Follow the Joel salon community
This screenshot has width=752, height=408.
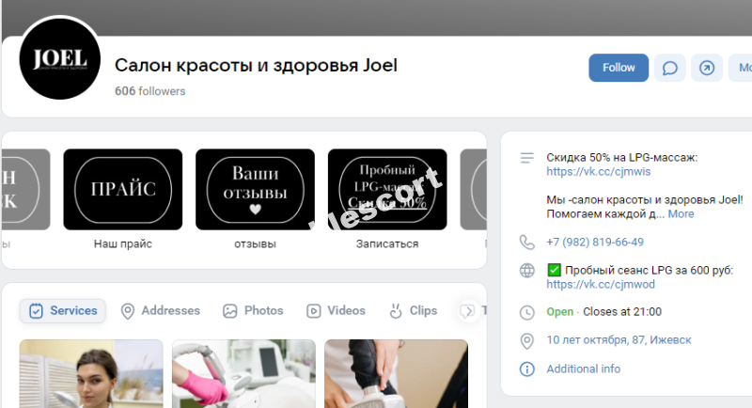(x=619, y=68)
